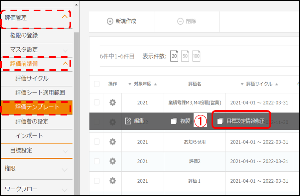Screen dimensions: 300x196
Task: Click gear icon in 評価 1 row
Action: point(113,181)
